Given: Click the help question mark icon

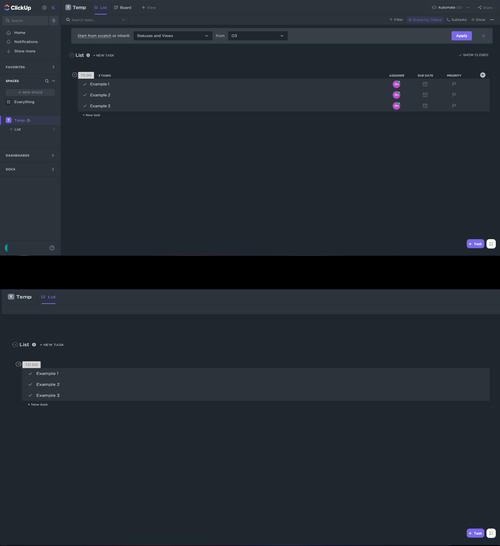Looking at the screenshot, I should pyautogui.click(x=52, y=248).
